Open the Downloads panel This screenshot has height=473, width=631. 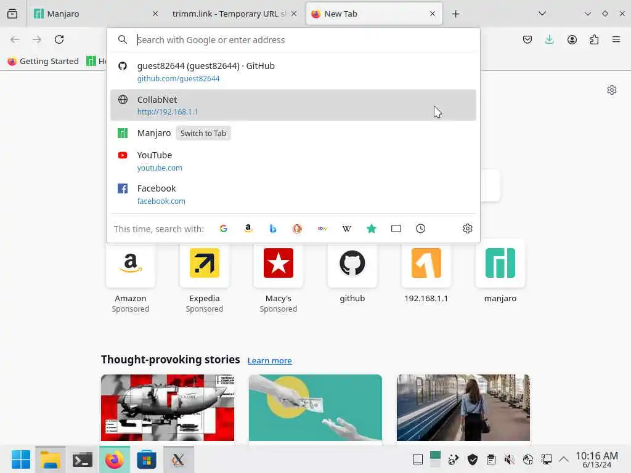(549, 39)
